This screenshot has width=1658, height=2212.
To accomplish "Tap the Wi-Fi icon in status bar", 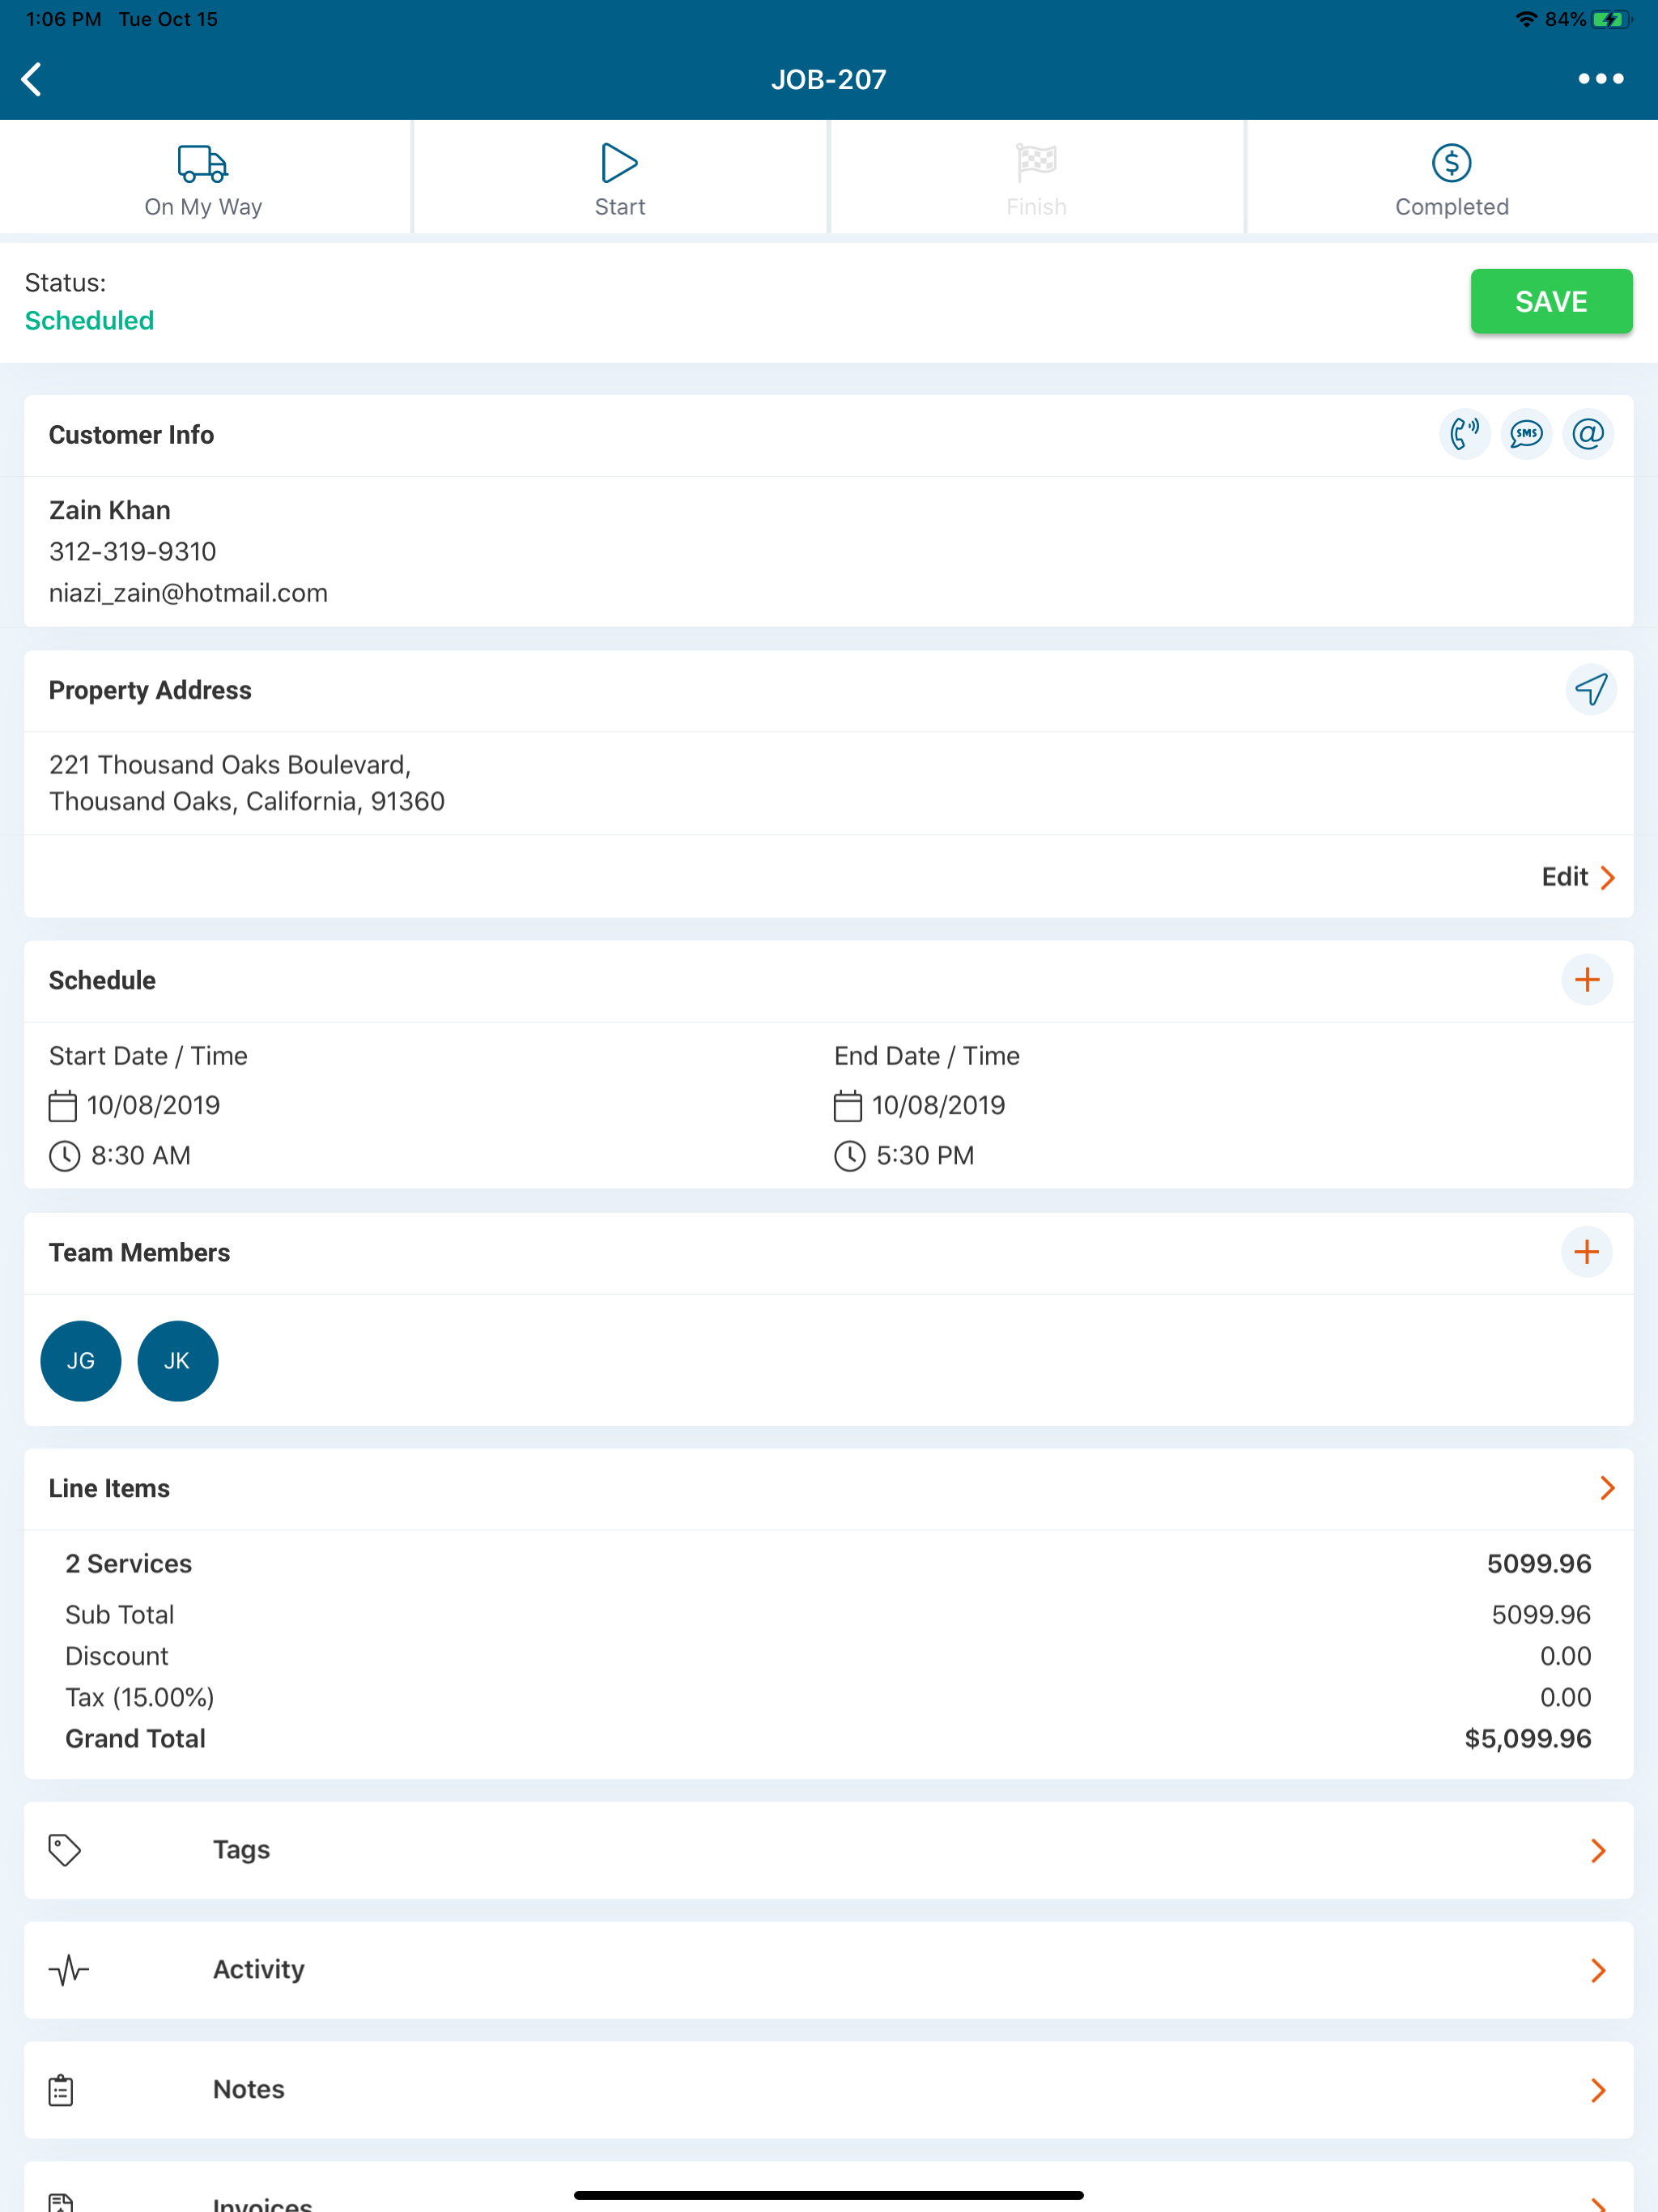I will click(x=1526, y=19).
